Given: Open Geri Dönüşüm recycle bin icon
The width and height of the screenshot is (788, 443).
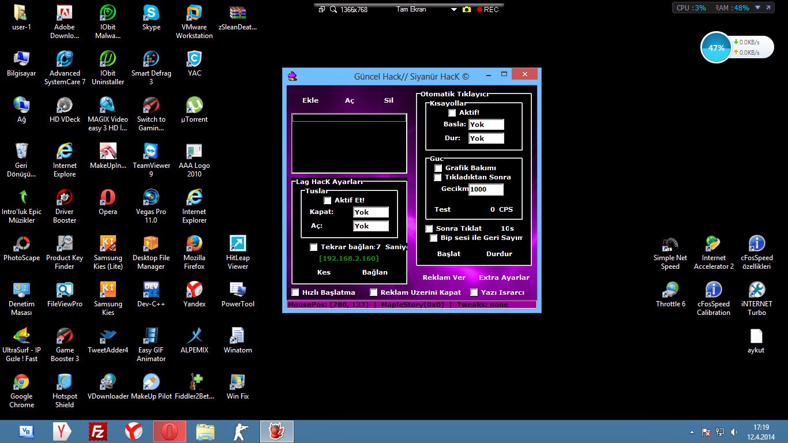Looking at the screenshot, I should pos(21,160).
